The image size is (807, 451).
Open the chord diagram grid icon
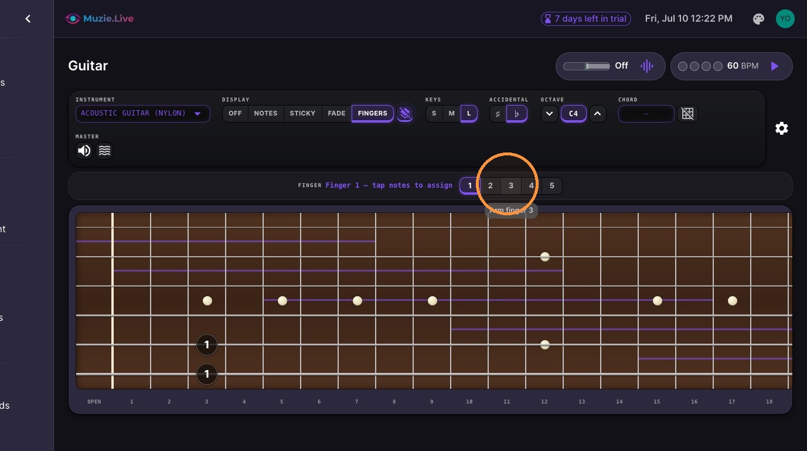coord(687,113)
